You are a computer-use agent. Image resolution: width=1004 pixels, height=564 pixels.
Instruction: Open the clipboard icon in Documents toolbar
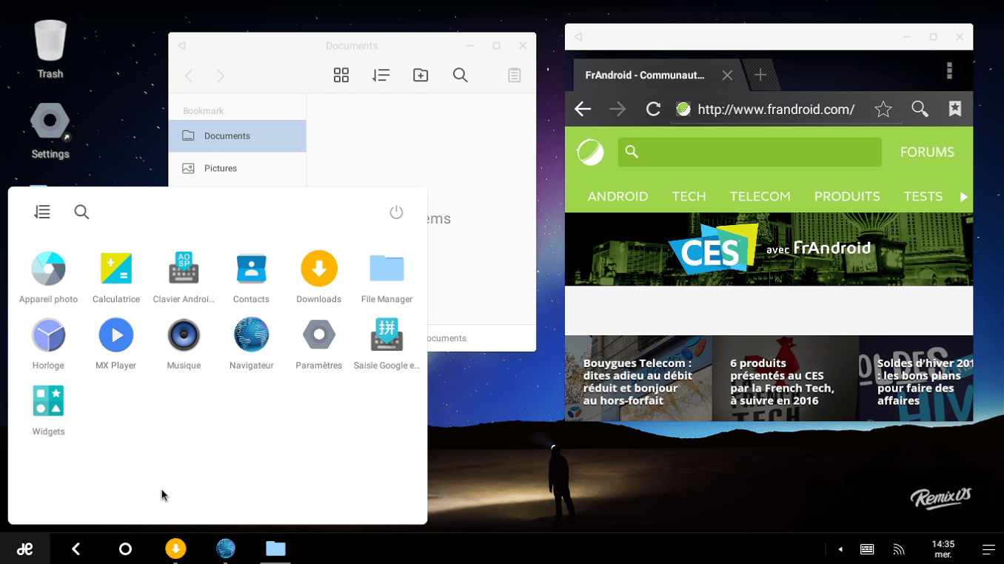(x=514, y=75)
